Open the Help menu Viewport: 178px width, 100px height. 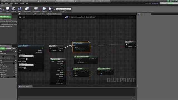27,3
